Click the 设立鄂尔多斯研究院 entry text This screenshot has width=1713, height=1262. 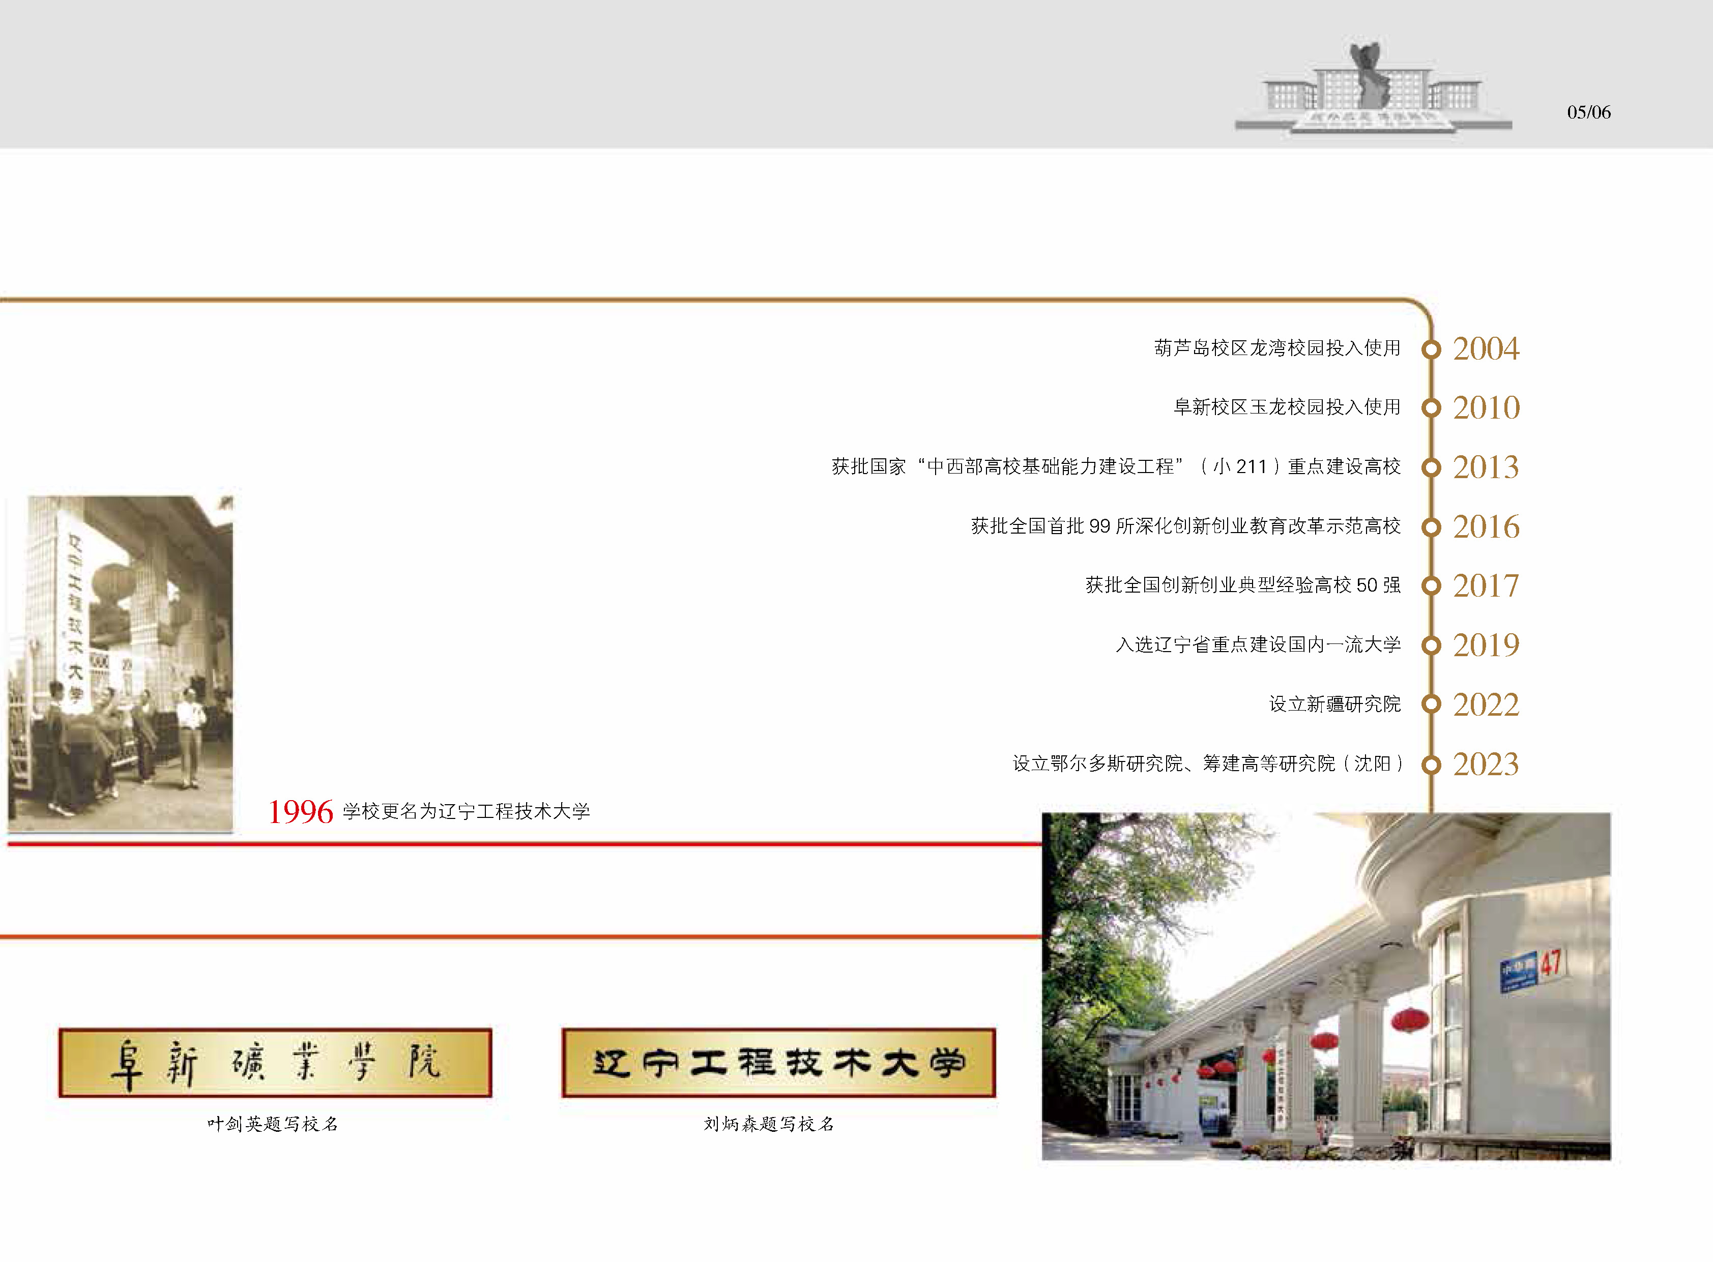(1208, 763)
